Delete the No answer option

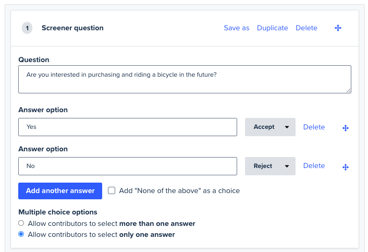314,166
